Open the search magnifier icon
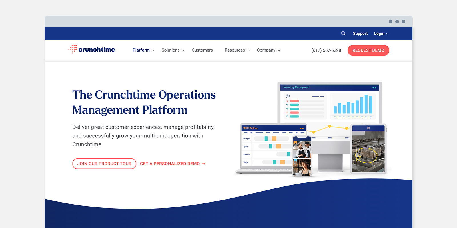 pos(343,33)
